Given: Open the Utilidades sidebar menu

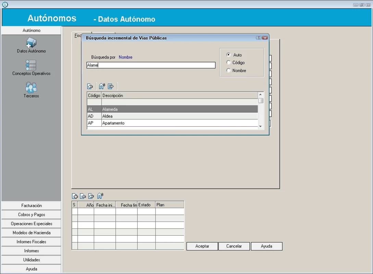Looking at the screenshot, I should pyautogui.click(x=32, y=260).
